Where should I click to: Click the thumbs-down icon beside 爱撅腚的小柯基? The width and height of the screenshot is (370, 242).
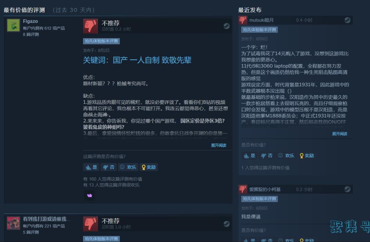tap(243, 189)
